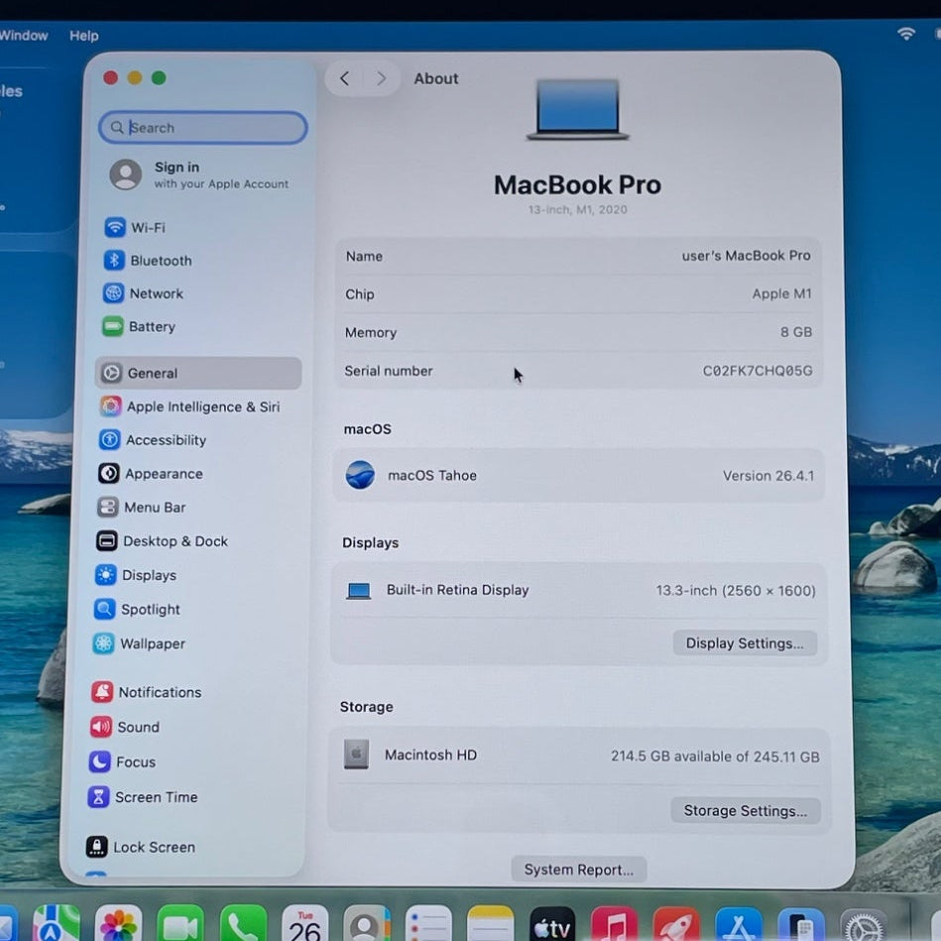The image size is (941, 941).
Task: Open the Help menu
Action: click(84, 36)
